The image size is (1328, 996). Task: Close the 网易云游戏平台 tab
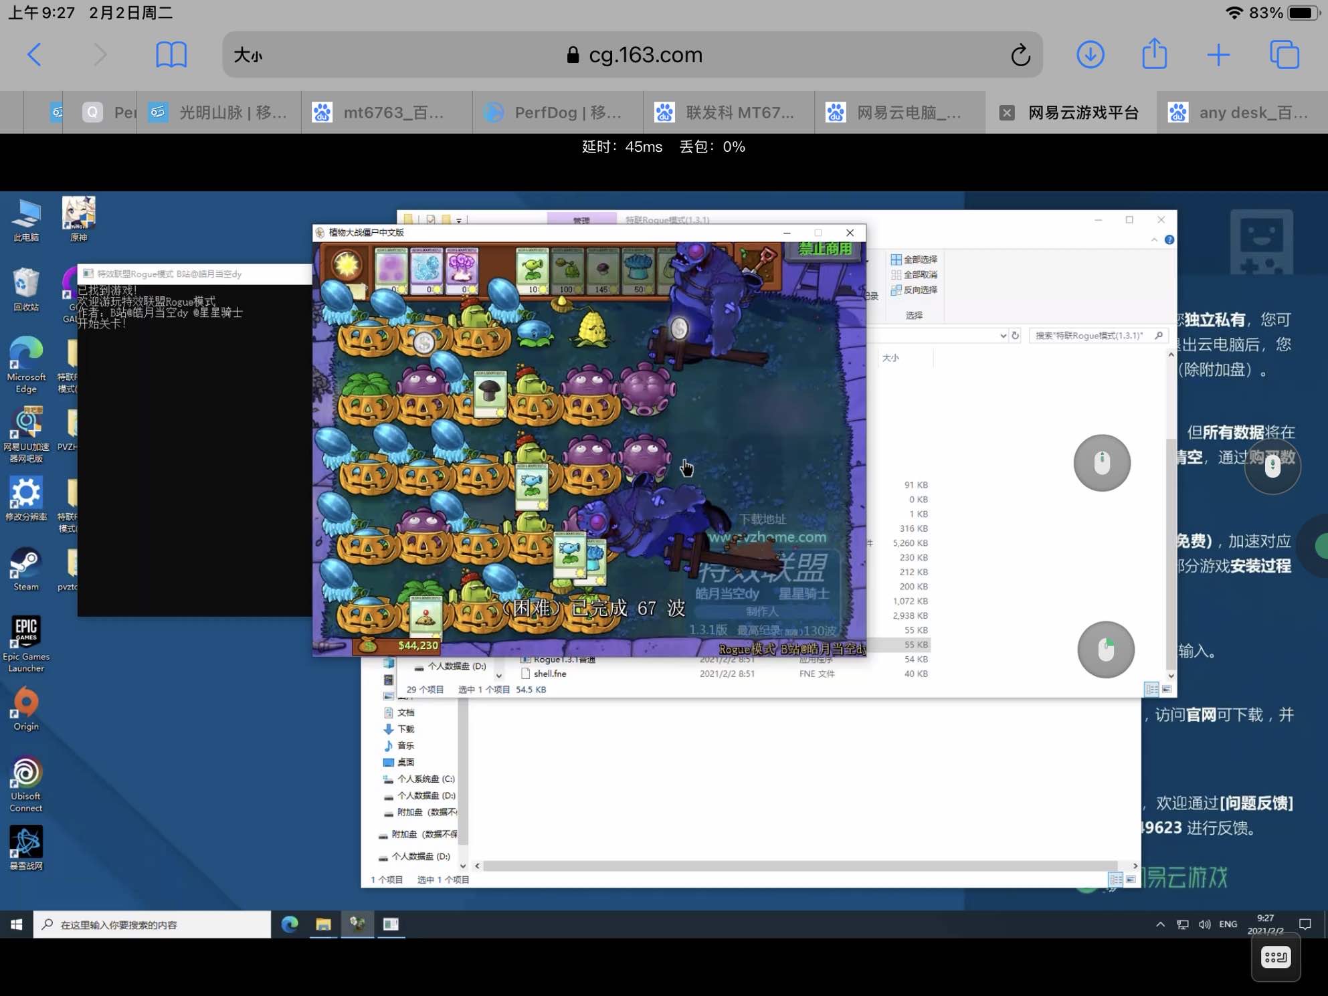pos(1006,112)
